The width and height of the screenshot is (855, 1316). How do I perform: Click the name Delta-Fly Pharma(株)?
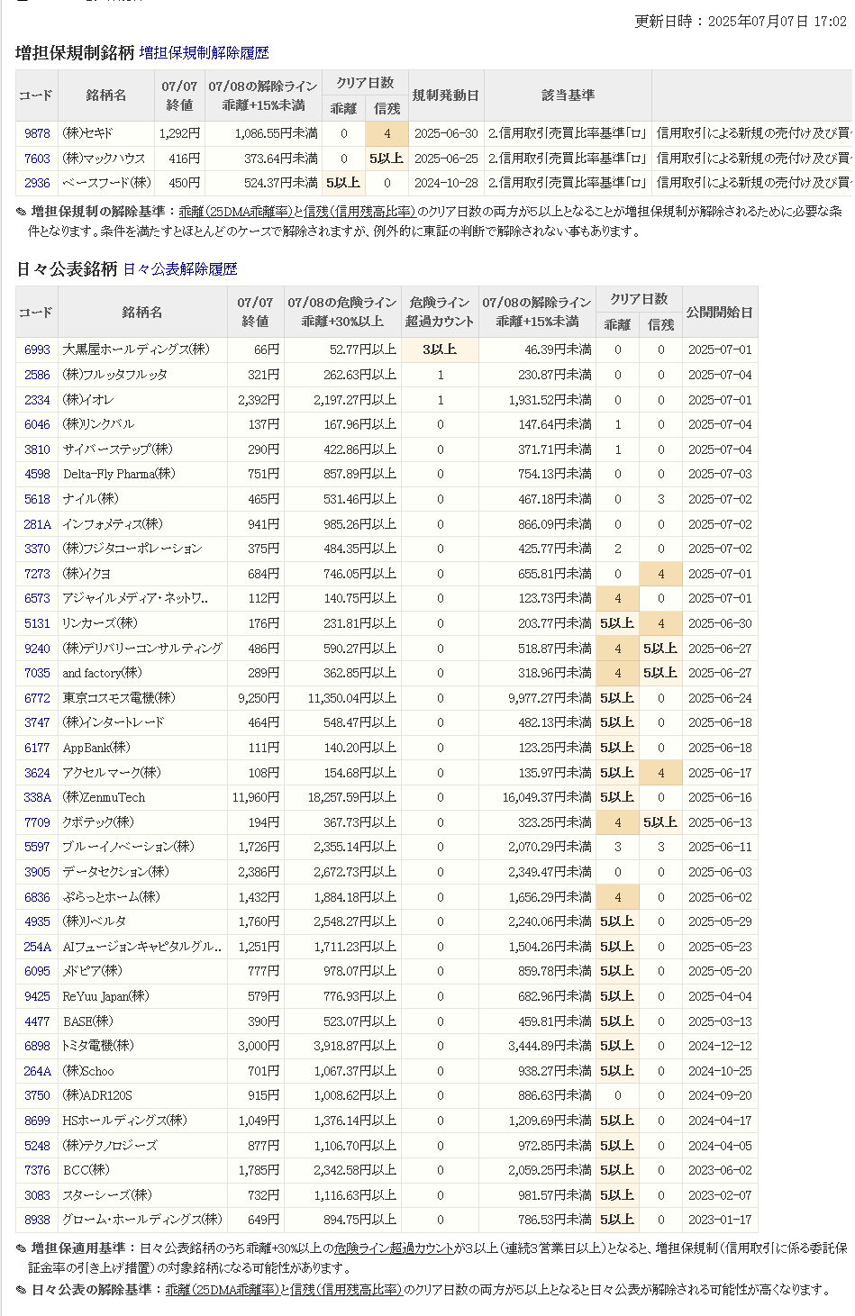click(x=119, y=474)
